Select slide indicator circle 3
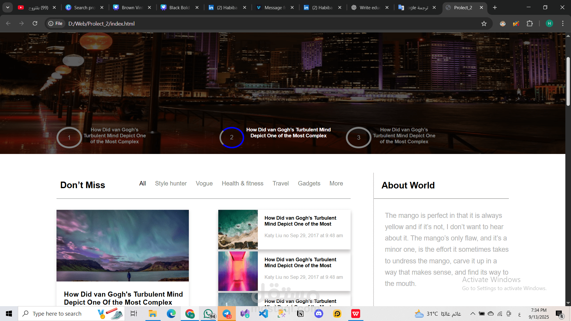This screenshot has width=571, height=321. pyautogui.click(x=359, y=137)
